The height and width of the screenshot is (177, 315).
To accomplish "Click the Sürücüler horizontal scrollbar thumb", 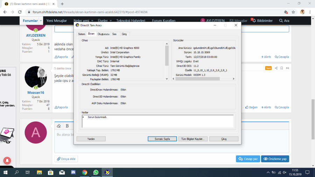I will tap(197, 79).
